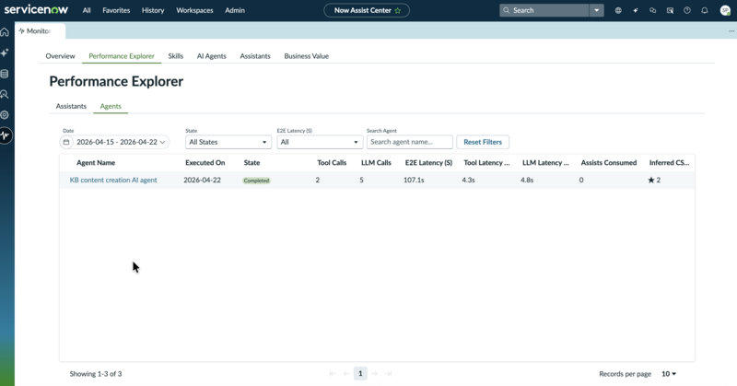Image resolution: width=737 pixels, height=386 pixels.
Task: Open the History menu
Action: [x=153, y=10]
